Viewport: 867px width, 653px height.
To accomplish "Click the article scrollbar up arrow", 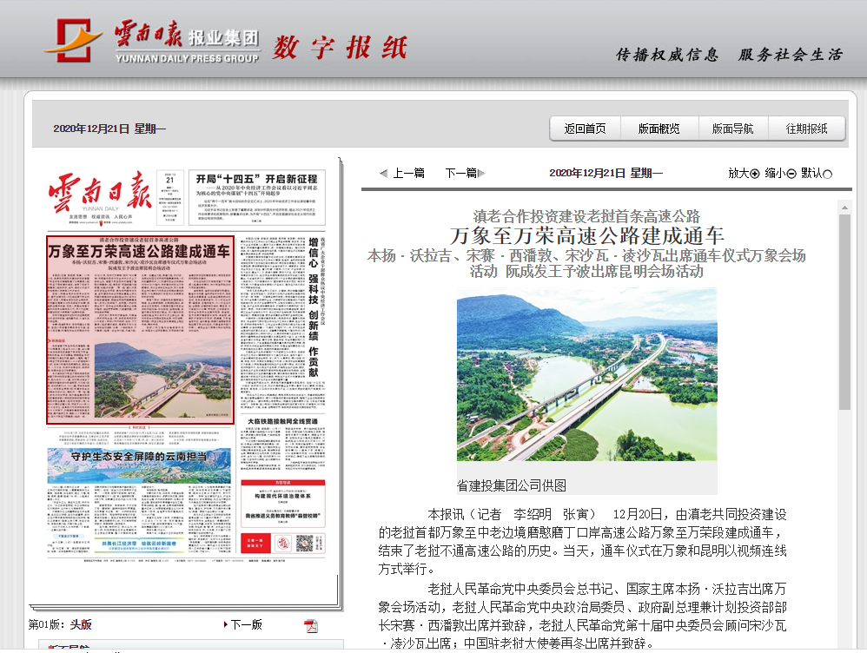I will click(x=844, y=207).
